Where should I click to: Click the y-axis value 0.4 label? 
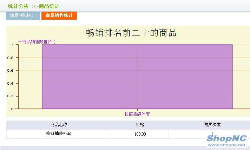pos(11,83)
